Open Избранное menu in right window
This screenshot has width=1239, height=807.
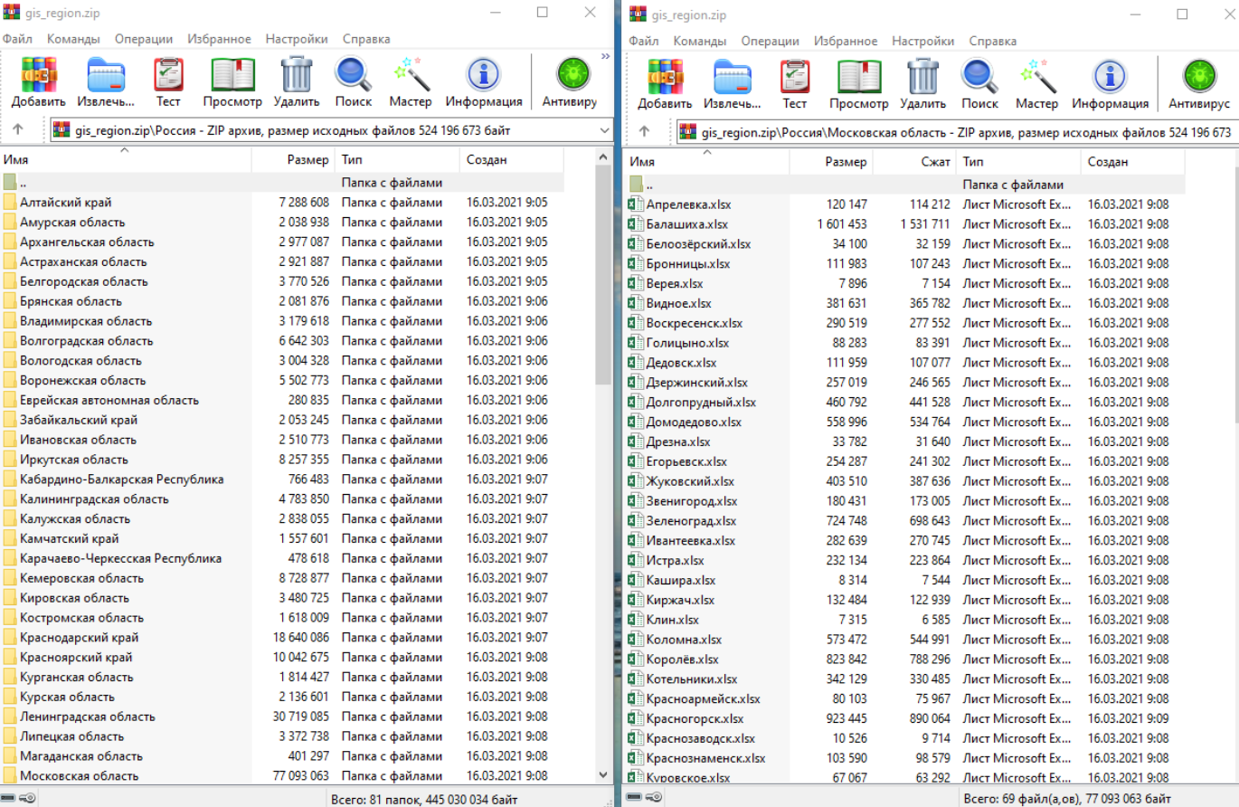[x=846, y=41]
